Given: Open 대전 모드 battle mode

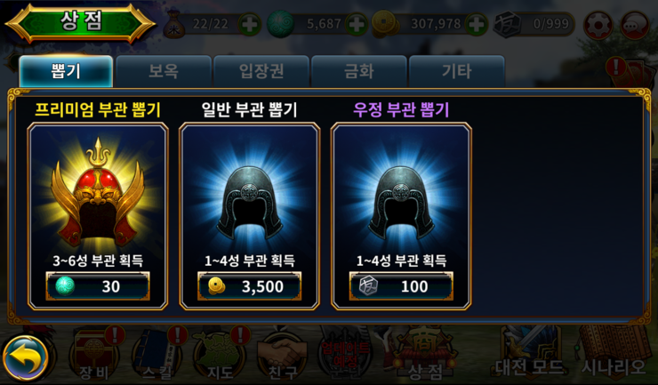Looking at the screenshot, I should tap(530, 355).
